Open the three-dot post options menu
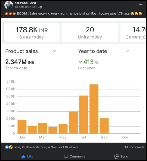The width and height of the screenshot is (147, 161). coord(141,5)
